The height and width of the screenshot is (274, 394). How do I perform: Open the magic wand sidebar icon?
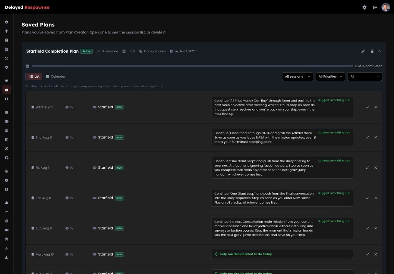[x=7, y=149]
